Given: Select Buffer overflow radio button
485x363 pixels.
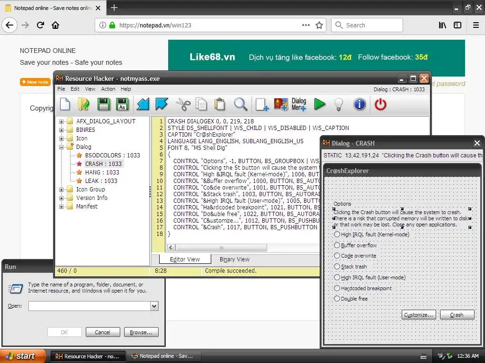Looking at the screenshot, I should pyautogui.click(x=337, y=245).
